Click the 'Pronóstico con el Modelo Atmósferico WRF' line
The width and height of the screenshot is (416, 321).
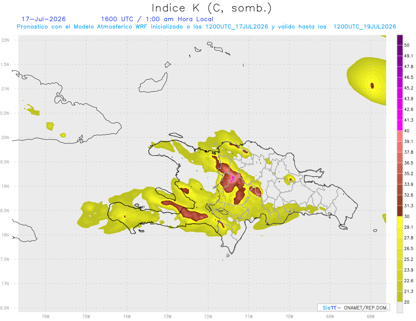pos(206,27)
